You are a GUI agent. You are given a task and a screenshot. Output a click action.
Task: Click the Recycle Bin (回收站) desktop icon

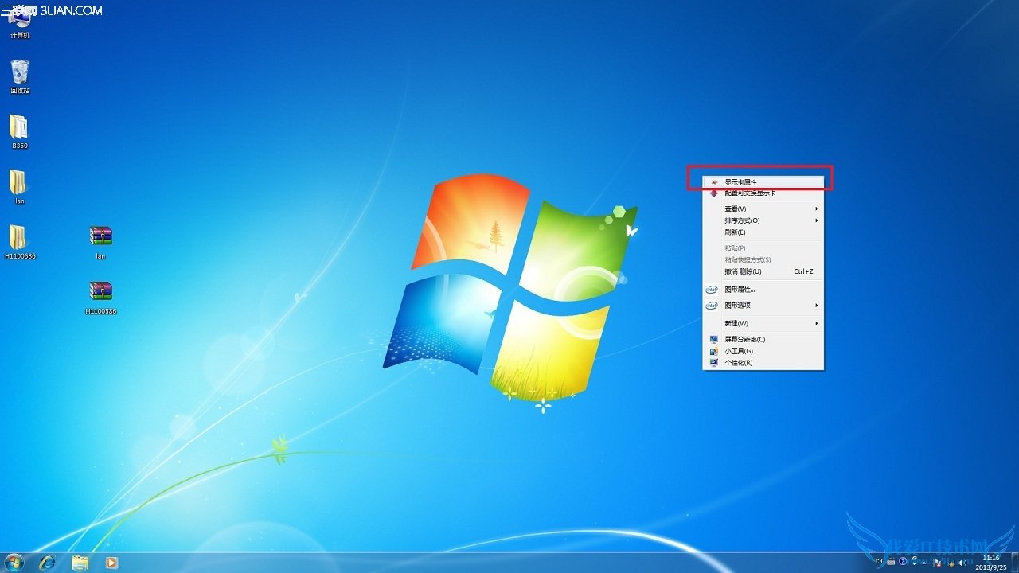click(20, 74)
